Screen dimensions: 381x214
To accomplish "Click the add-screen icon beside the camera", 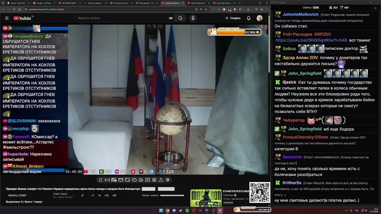I will (x=148, y=180).
